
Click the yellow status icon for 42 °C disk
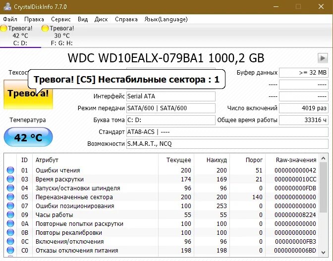click(3, 28)
